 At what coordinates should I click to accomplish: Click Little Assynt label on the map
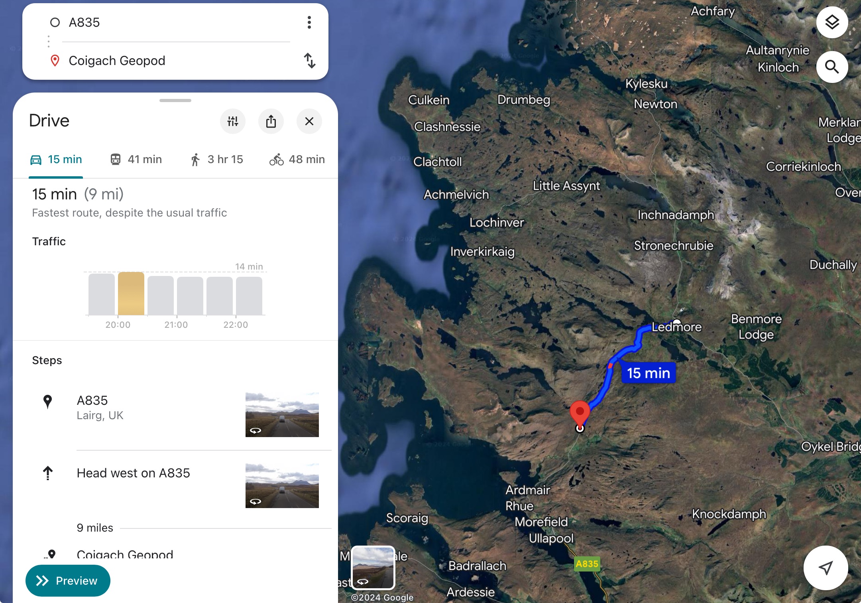(x=566, y=186)
